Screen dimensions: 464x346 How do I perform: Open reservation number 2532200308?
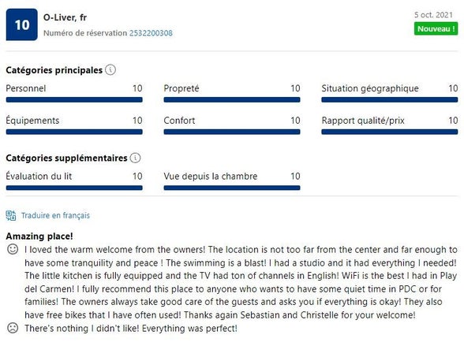click(x=151, y=33)
